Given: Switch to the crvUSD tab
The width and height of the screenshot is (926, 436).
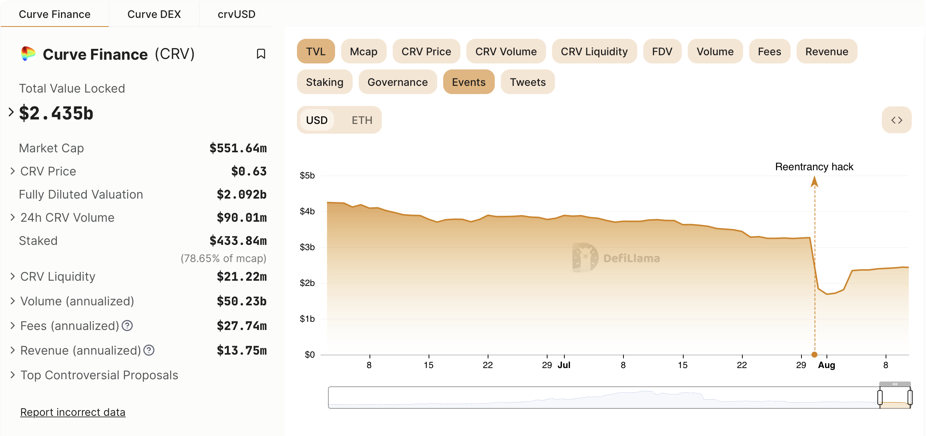Looking at the screenshot, I should pyautogui.click(x=236, y=14).
